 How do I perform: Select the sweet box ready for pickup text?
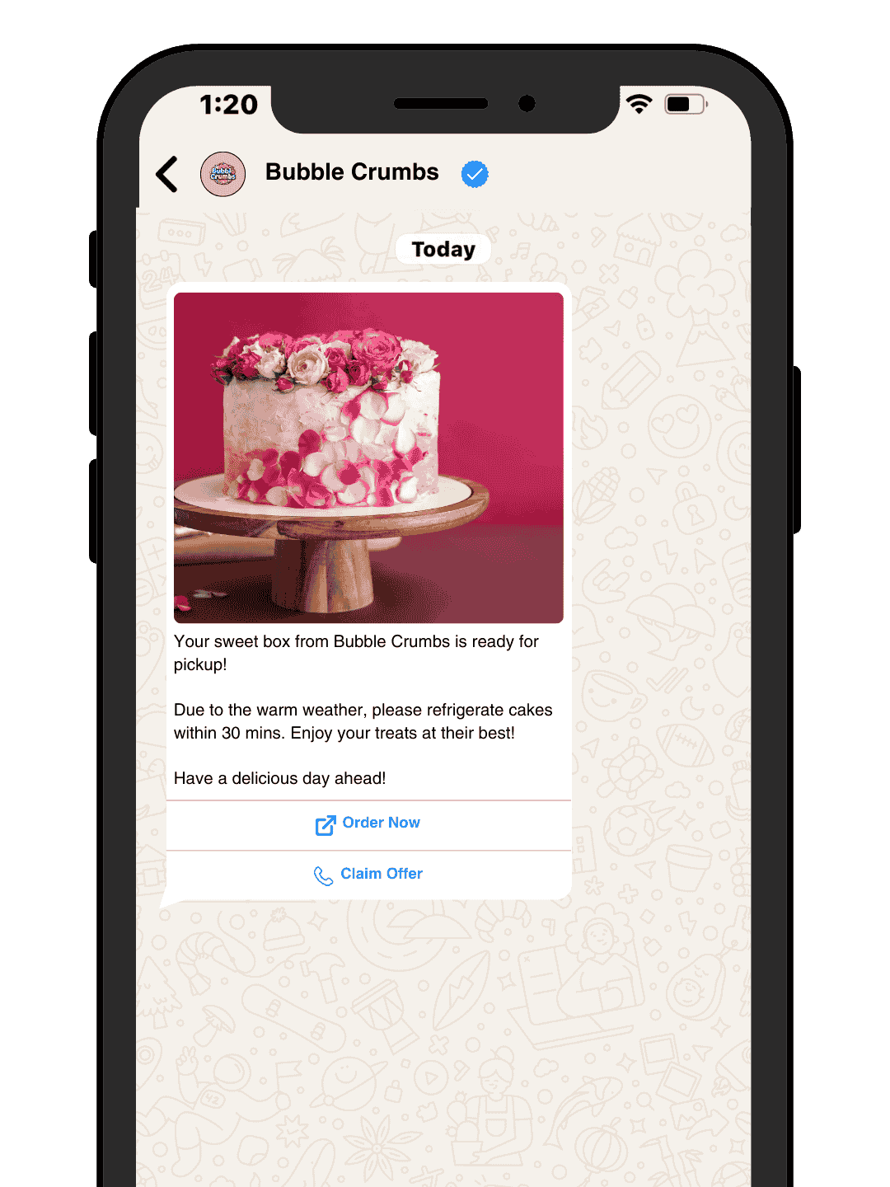click(x=356, y=653)
